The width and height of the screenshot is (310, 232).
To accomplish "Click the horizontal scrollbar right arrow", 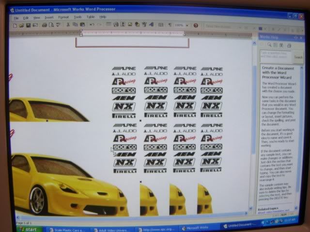I will 246,213.
